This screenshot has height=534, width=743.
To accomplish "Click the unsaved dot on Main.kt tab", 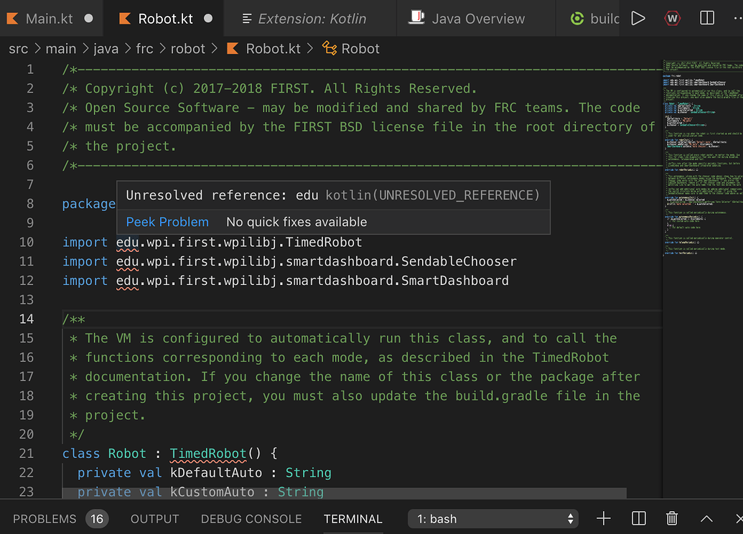I will (88, 19).
